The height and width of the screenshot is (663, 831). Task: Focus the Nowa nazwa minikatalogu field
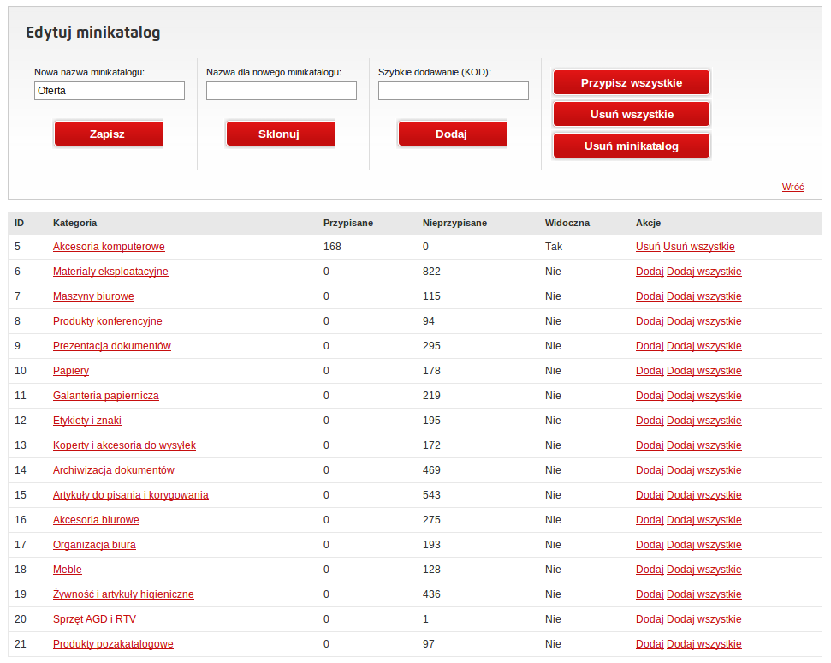coord(110,91)
